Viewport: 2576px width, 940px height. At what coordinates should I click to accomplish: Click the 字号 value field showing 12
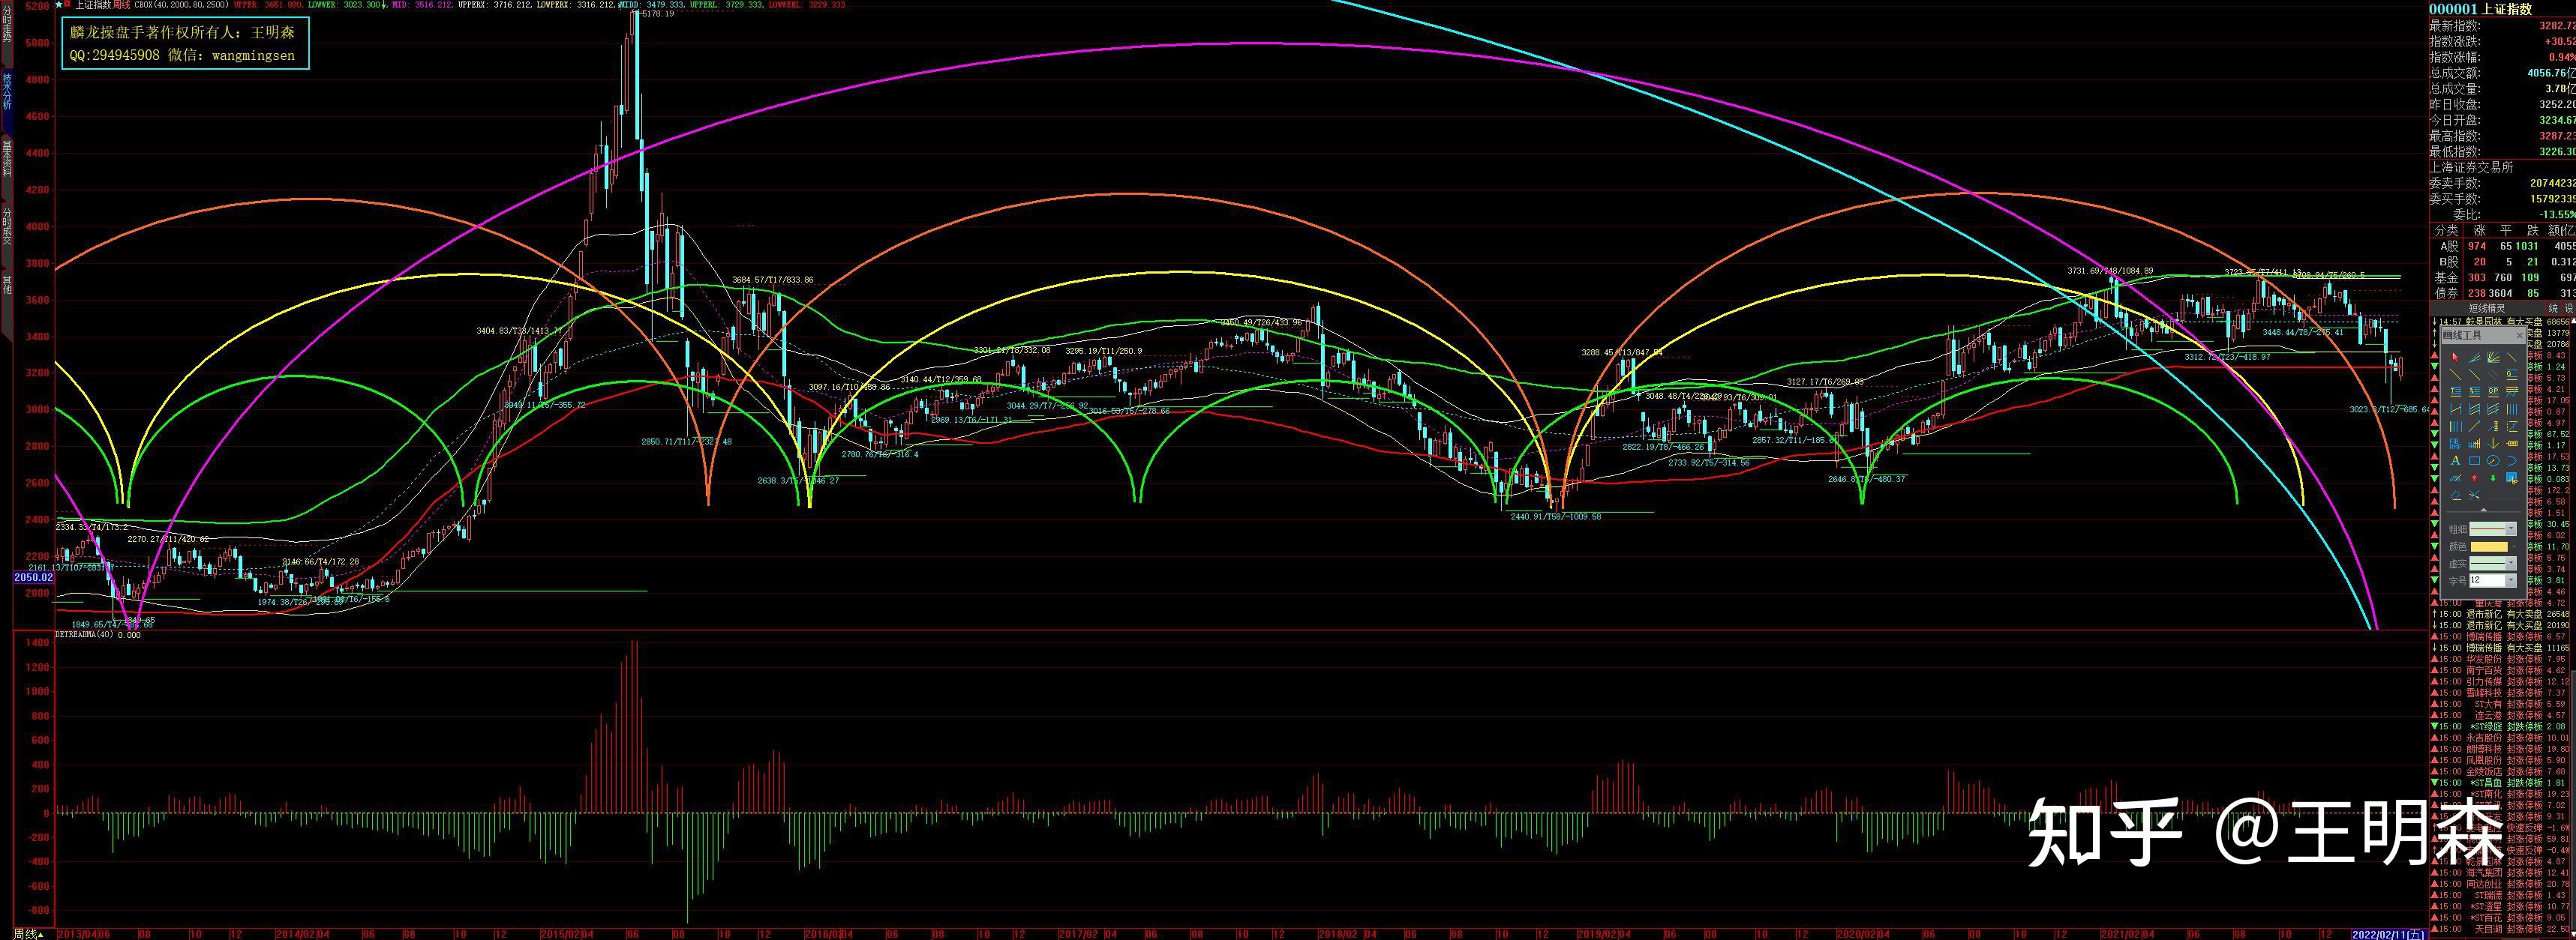[x=2487, y=580]
